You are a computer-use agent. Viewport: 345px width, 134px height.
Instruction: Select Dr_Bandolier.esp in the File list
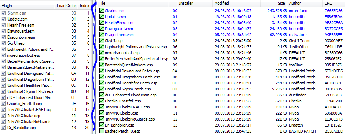click(119, 125)
